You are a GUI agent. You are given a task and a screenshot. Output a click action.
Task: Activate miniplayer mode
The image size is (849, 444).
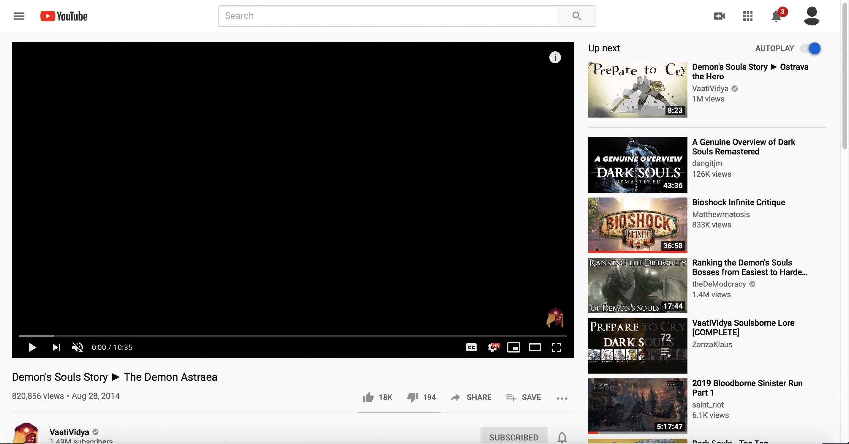tap(513, 347)
